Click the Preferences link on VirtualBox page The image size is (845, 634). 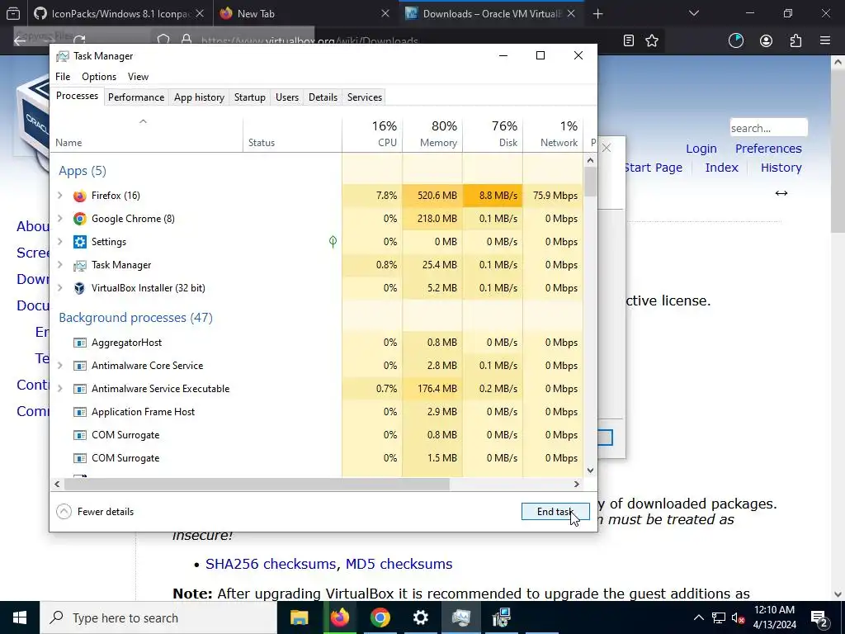coord(768,149)
